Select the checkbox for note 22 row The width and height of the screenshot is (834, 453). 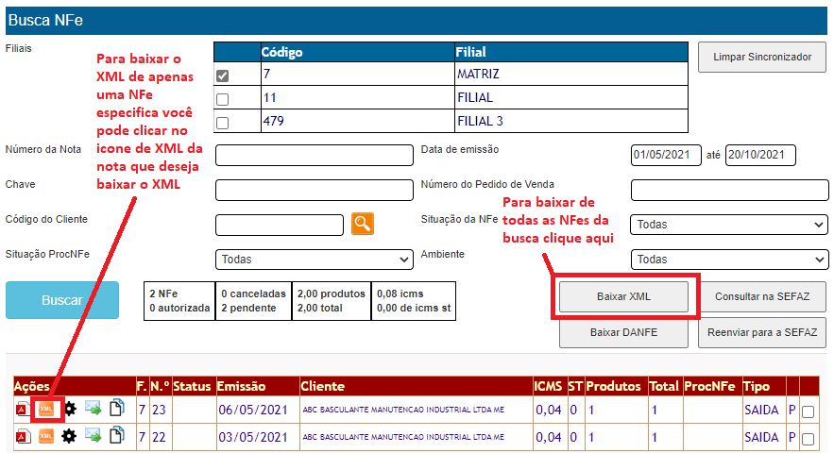tap(808, 439)
